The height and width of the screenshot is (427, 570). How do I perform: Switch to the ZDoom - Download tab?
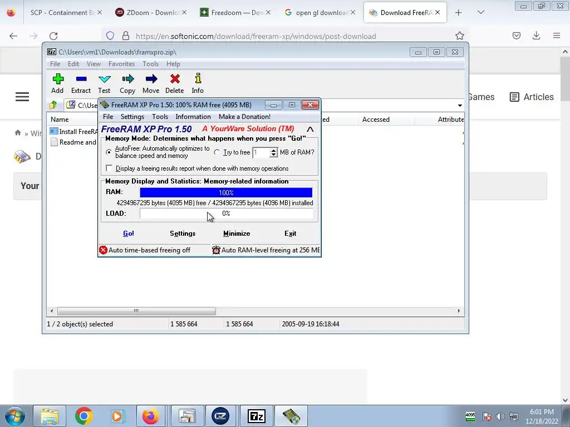(151, 13)
